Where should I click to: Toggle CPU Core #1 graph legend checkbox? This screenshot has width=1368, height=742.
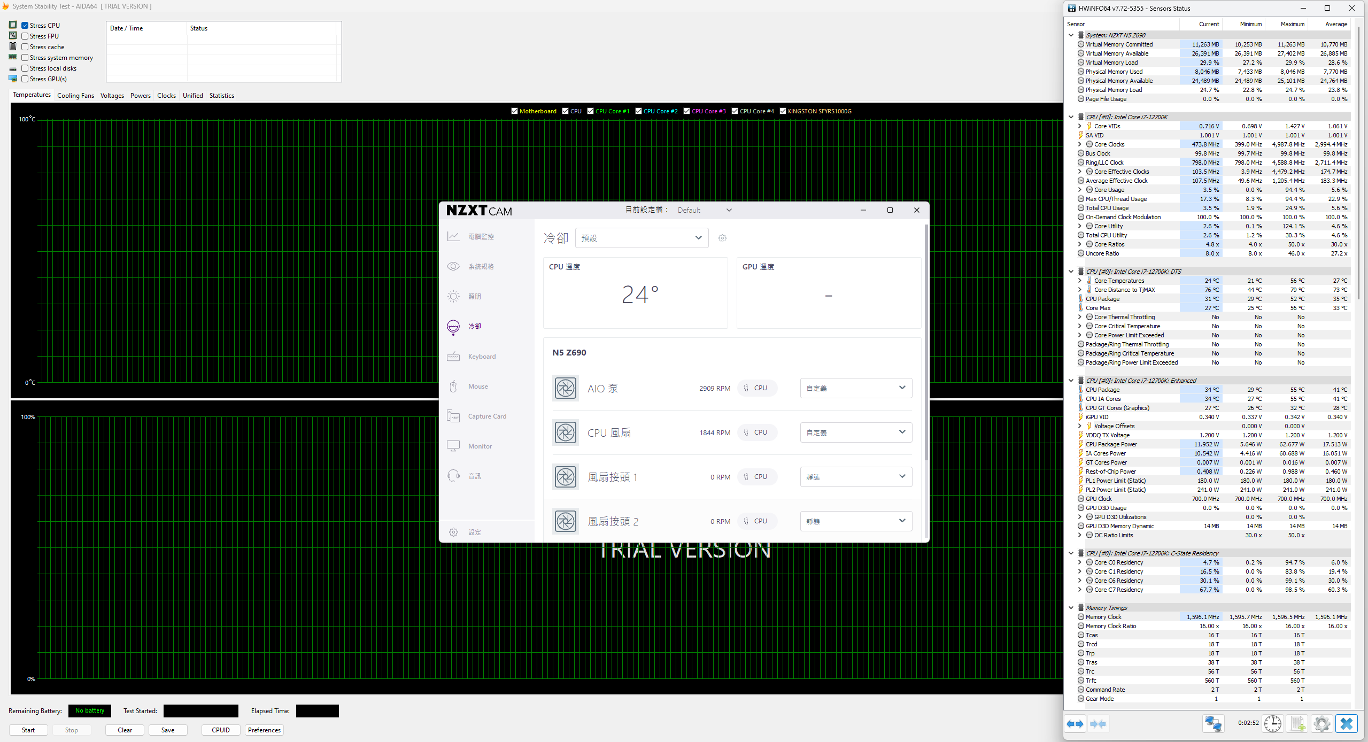pos(590,111)
